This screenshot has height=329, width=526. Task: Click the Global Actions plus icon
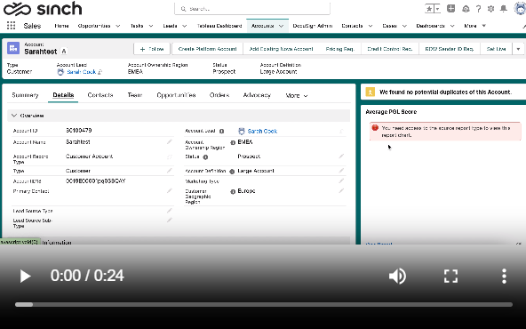pos(450,9)
